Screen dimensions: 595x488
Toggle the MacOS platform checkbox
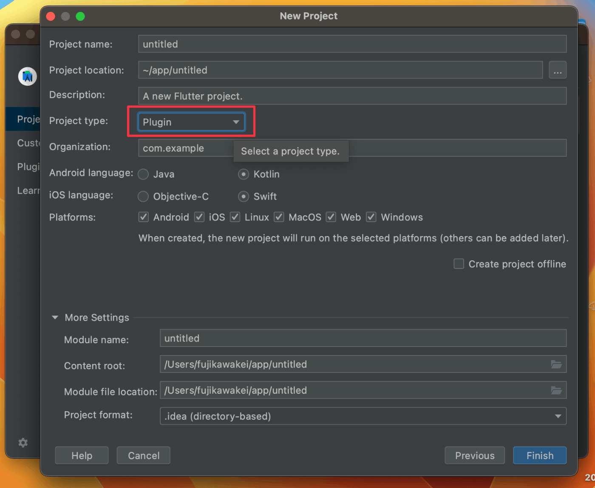279,217
